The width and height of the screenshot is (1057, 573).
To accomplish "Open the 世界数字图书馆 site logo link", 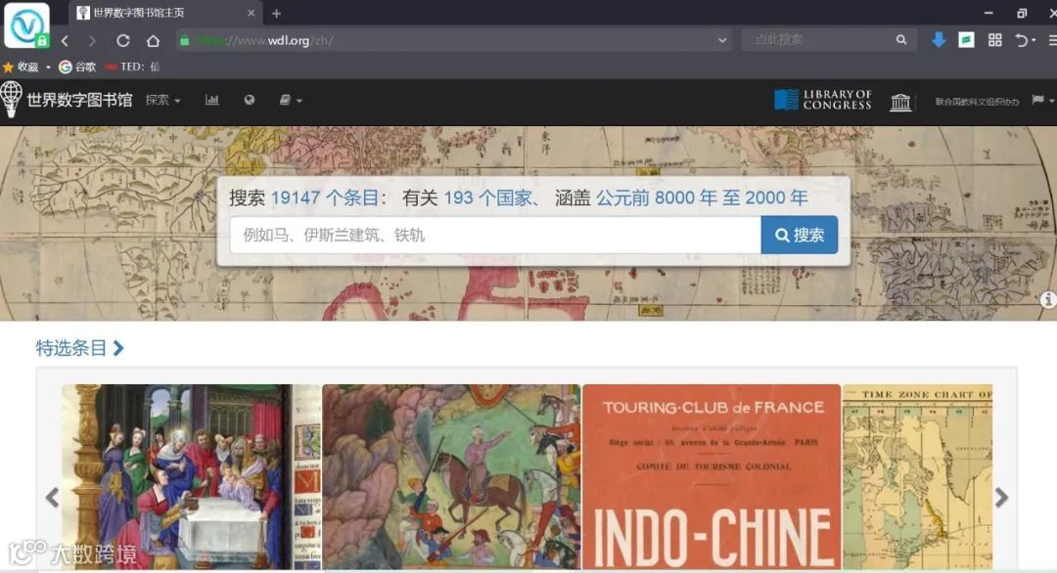I will pyautogui.click(x=67, y=100).
